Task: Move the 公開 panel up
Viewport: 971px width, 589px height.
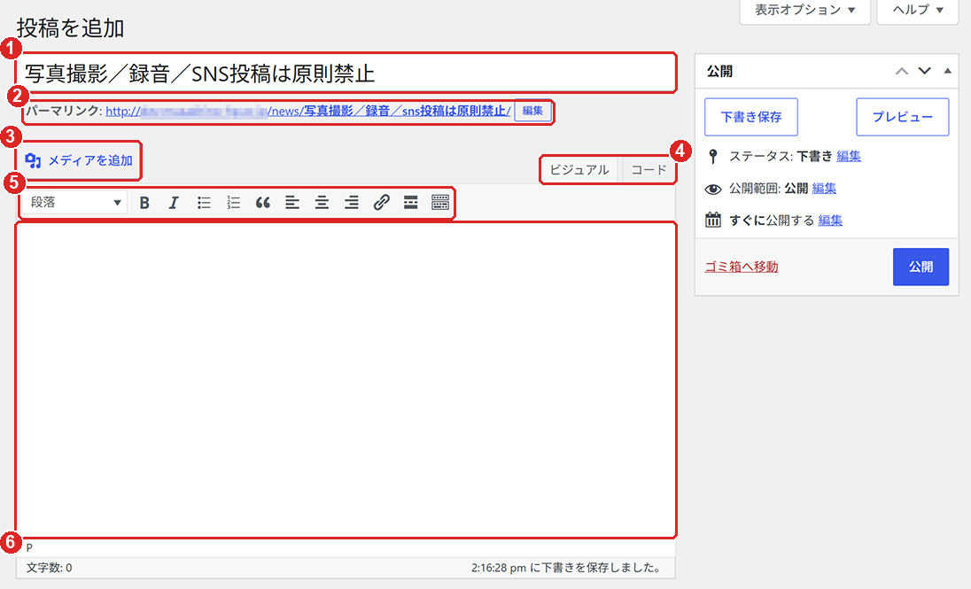Action: click(902, 71)
